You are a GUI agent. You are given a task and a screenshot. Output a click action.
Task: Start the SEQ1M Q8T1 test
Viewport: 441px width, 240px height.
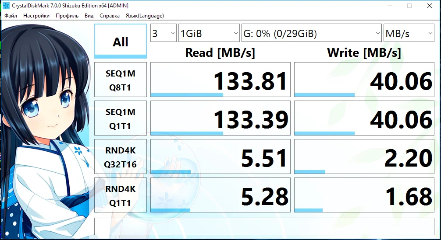[121, 80]
